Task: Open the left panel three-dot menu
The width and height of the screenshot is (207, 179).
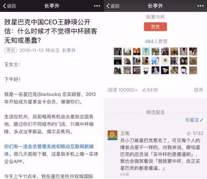Action: [x=97, y=6]
